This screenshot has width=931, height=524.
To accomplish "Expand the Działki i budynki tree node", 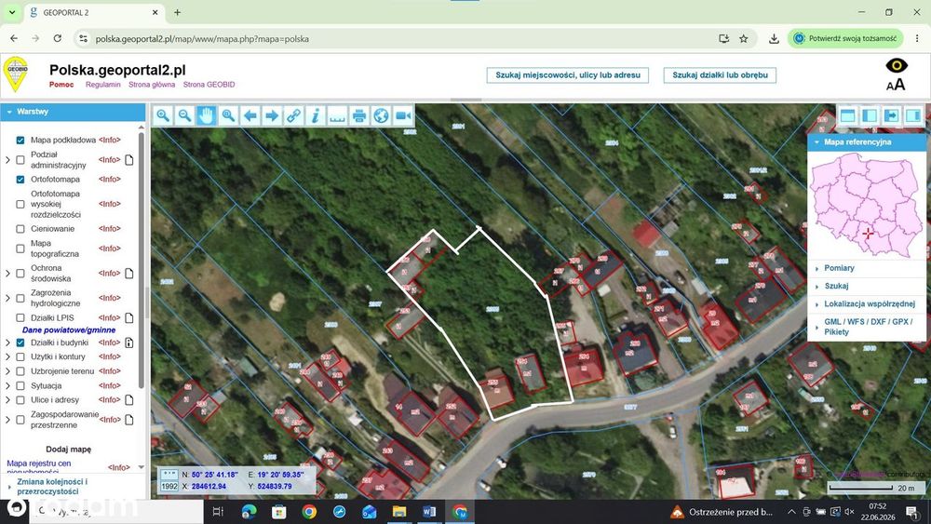I will pos(7,343).
